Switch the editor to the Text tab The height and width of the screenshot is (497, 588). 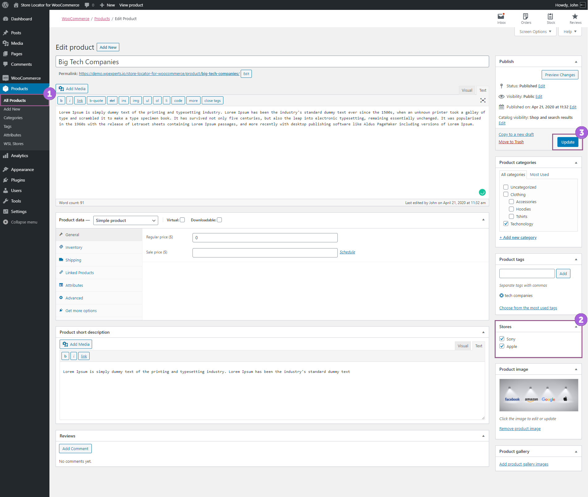click(x=482, y=90)
